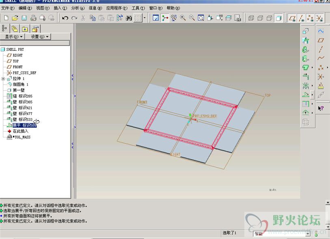Expand the form tool flyout arrow
This screenshot has height=239, width=330.
[x=312, y=113]
